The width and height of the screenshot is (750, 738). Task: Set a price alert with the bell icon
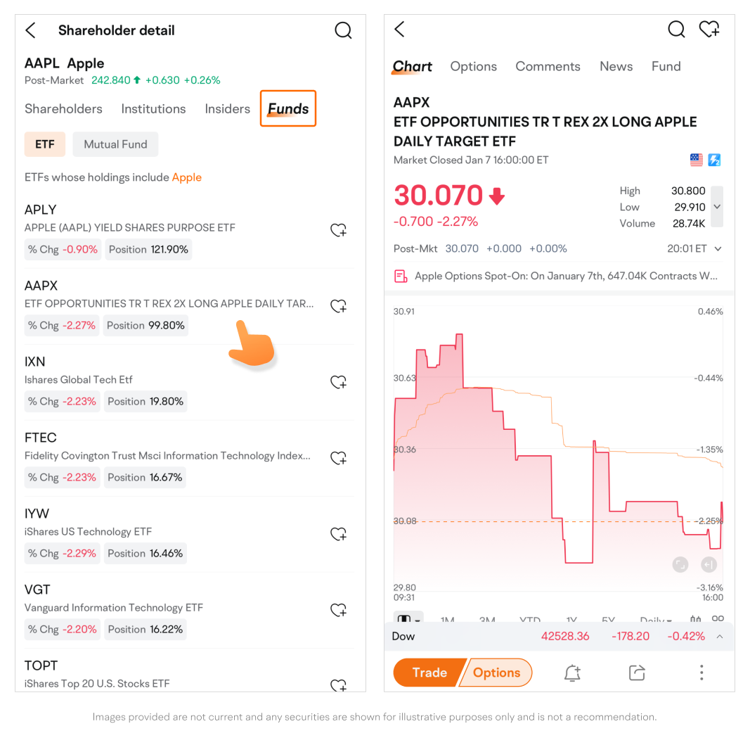(572, 673)
